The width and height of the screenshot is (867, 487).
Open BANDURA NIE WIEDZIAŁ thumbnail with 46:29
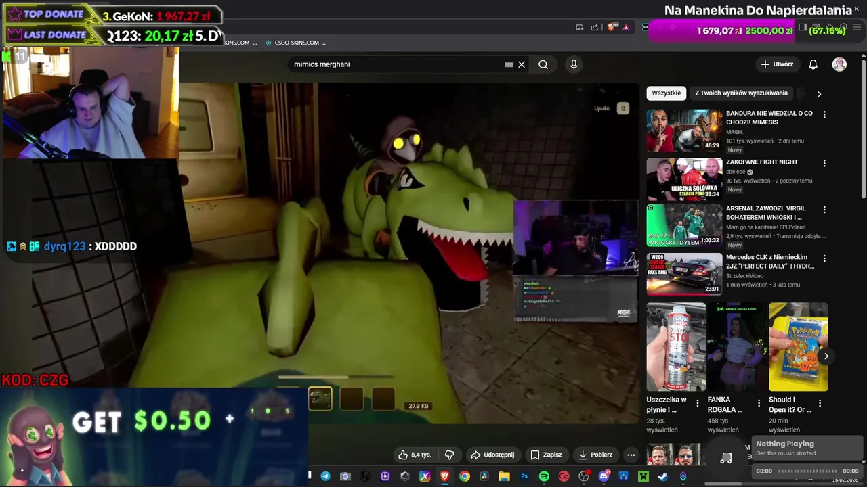[684, 131]
